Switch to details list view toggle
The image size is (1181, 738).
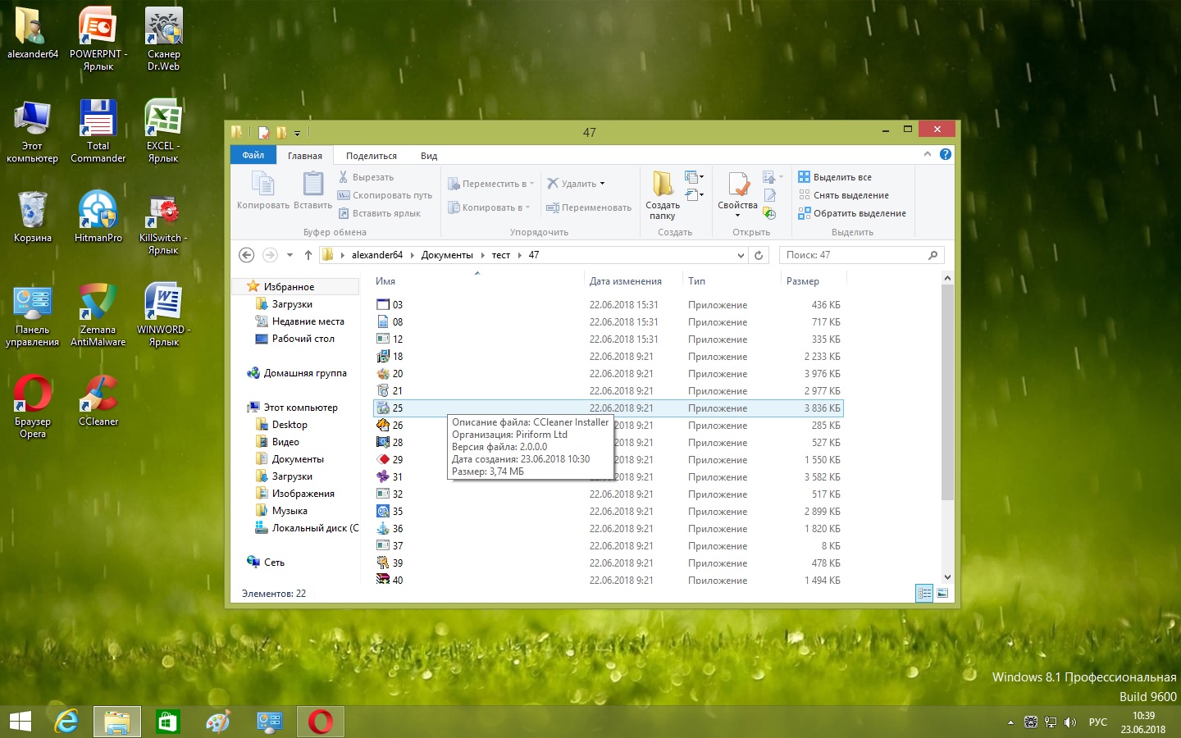pos(924,593)
